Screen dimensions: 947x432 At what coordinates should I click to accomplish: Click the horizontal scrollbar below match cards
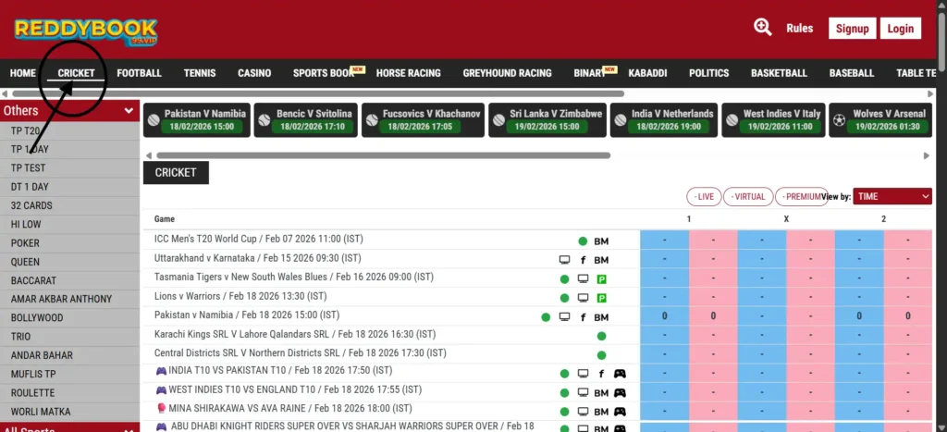click(383, 155)
